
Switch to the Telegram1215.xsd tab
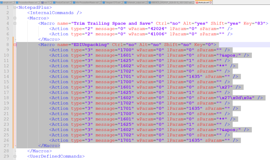pos(112,2)
